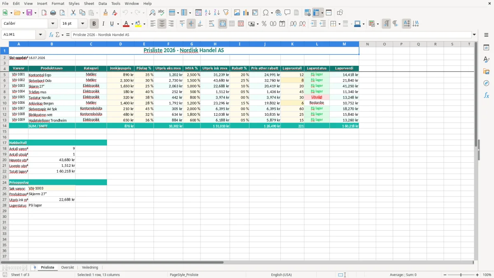Open the Highlighting Color dropdown arrow
Screen dimensions: 494x278
pos(144,24)
